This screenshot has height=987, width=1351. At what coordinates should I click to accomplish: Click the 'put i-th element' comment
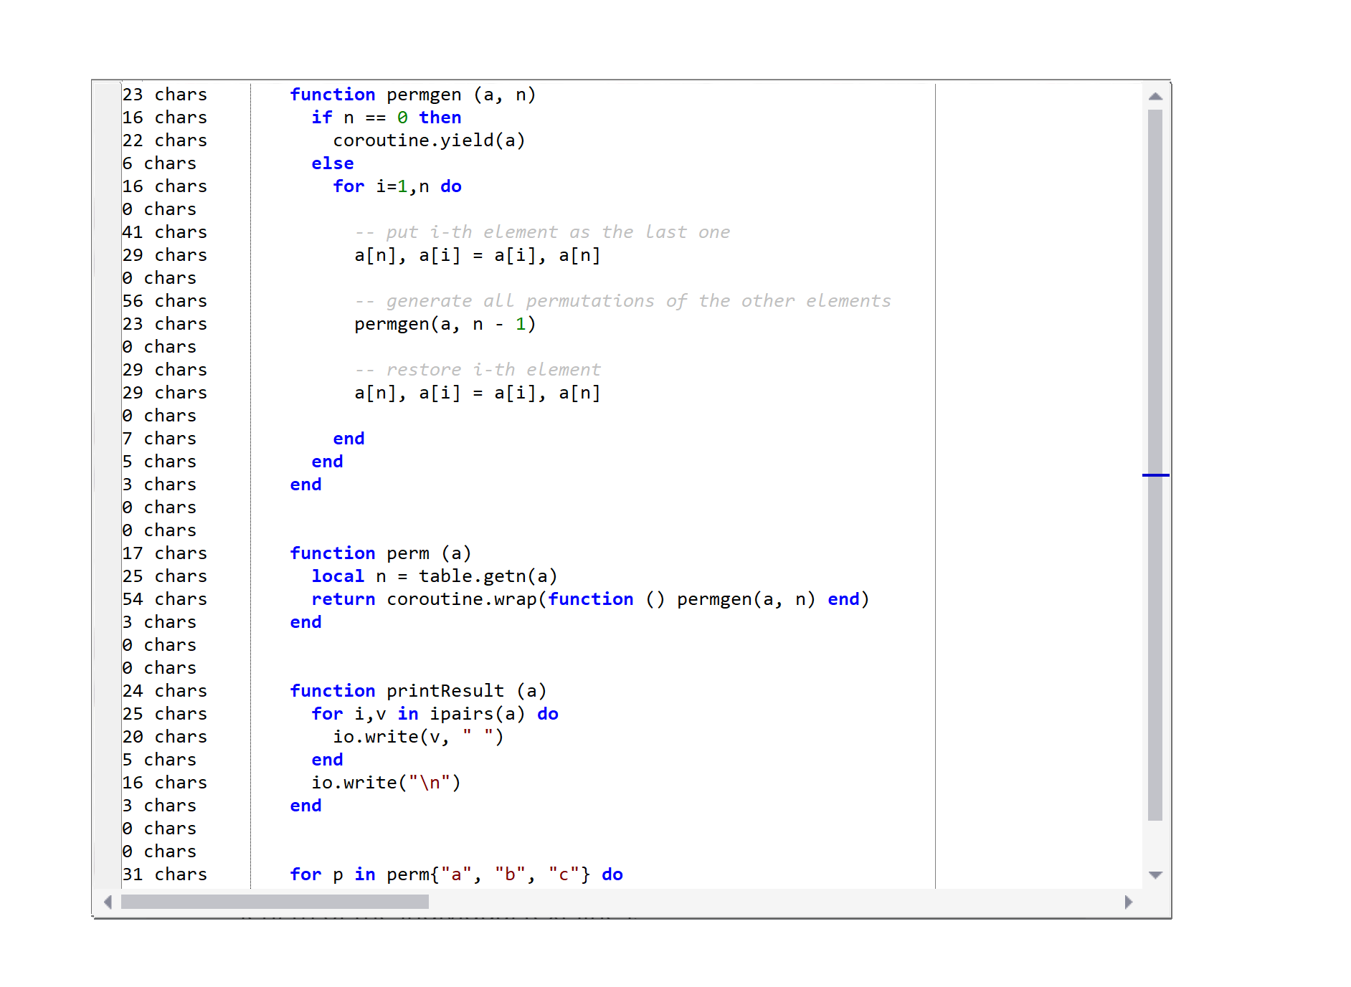coord(543,232)
